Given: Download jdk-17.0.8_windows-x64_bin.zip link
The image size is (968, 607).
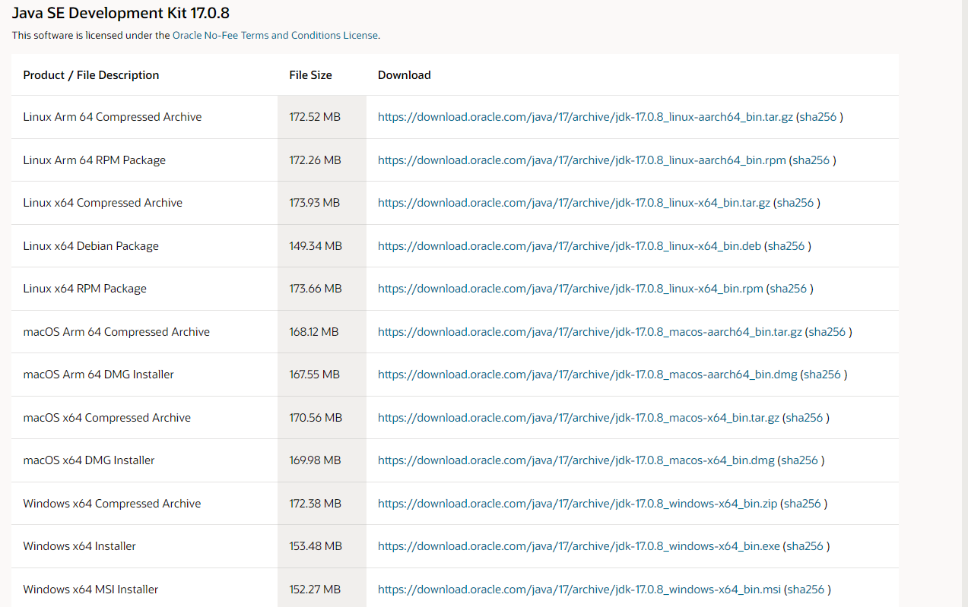Looking at the screenshot, I should [x=578, y=504].
